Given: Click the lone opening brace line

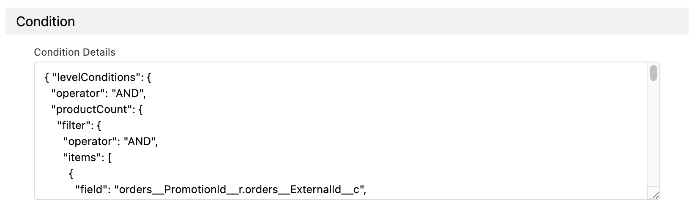Looking at the screenshot, I should pyautogui.click(x=71, y=174).
